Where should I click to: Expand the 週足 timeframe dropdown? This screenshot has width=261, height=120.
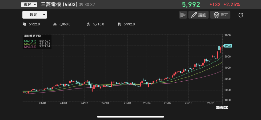click(34, 15)
